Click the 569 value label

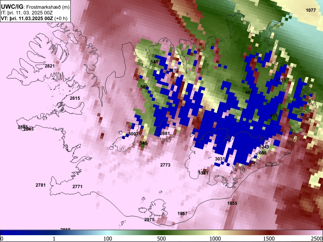pyautogui.click(x=144, y=87)
